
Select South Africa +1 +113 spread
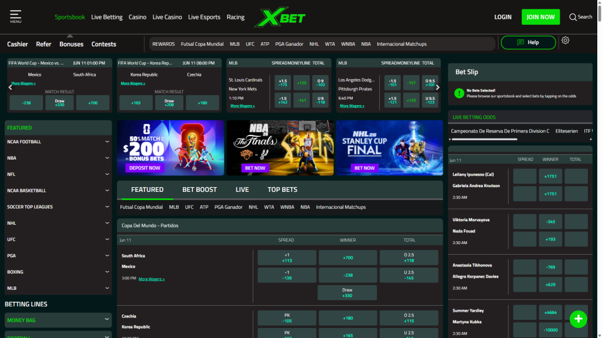[x=287, y=258]
